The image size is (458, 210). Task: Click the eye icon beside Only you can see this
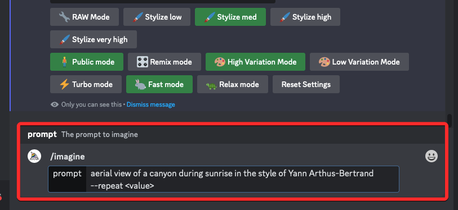55,104
